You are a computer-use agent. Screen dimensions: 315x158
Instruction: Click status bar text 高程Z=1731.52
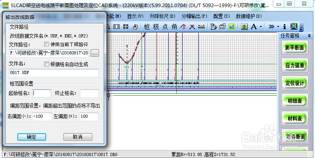[x=220, y=154]
